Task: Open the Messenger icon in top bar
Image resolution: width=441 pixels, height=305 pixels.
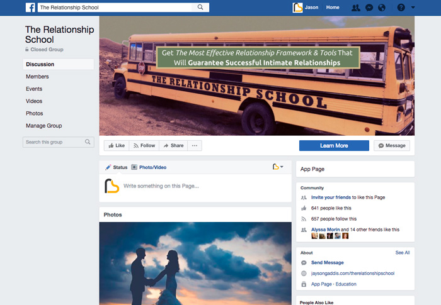Action: [x=369, y=8]
